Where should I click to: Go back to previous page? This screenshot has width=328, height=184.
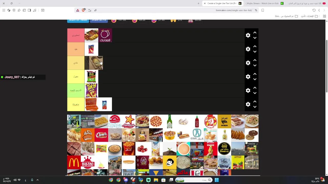319,10
